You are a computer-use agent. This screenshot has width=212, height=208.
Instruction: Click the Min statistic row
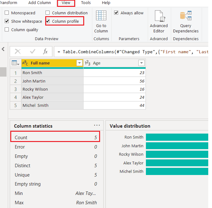[x=56, y=193]
